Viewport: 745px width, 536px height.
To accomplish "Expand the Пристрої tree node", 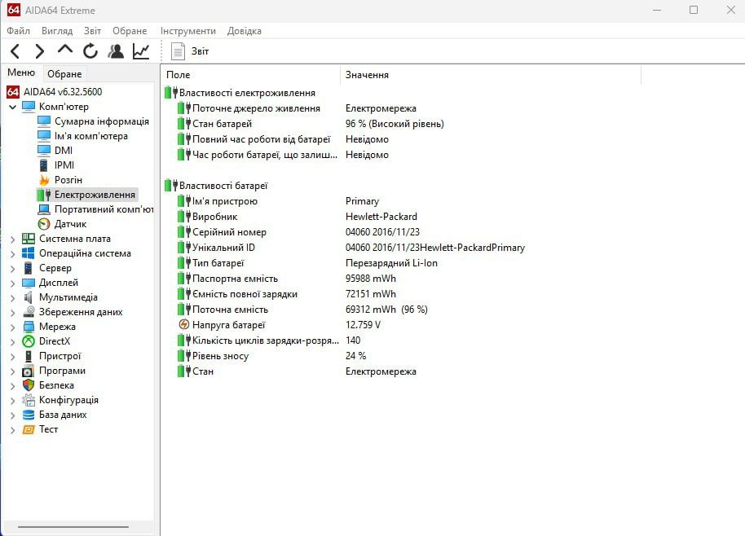I will click(x=13, y=357).
